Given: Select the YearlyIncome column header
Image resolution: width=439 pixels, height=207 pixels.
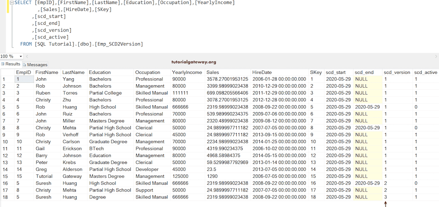Looking at the screenshot, I should point(188,72).
